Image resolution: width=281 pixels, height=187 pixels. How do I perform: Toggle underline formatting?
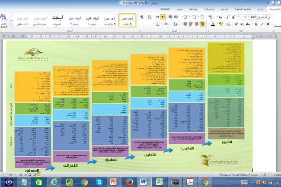point(256,24)
